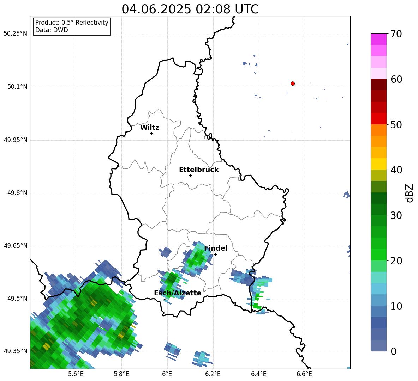Click the dBZ colorbar axis label
Viewport: 418px width, 381px height.
pyautogui.click(x=410, y=193)
